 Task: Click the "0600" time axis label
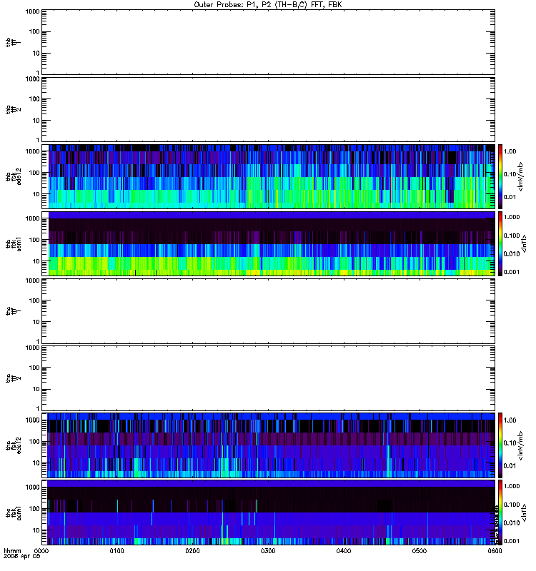[x=495, y=551]
